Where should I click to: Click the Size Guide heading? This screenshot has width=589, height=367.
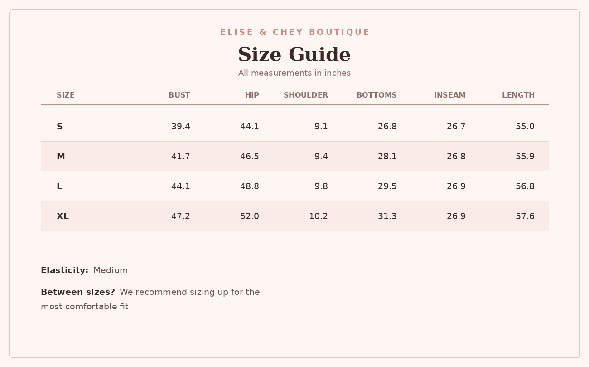(294, 55)
